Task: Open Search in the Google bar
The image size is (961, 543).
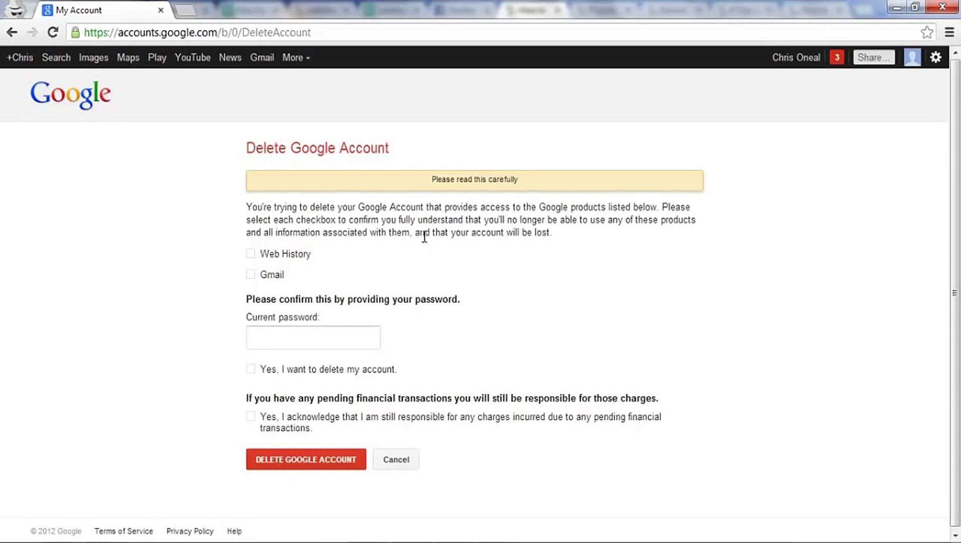Action: click(56, 58)
